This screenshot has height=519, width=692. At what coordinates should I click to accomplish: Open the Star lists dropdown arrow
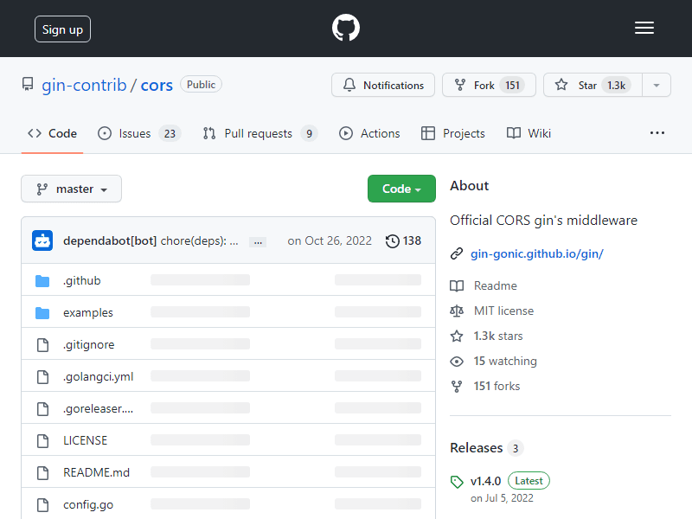click(x=657, y=85)
